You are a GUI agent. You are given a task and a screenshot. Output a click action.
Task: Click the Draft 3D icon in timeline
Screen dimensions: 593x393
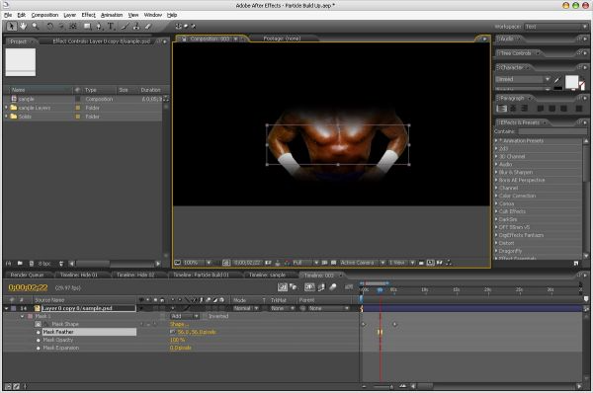click(x=294, y=287)
